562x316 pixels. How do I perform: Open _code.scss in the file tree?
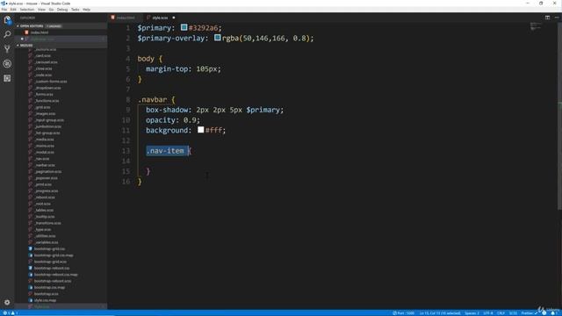point(43,75)
